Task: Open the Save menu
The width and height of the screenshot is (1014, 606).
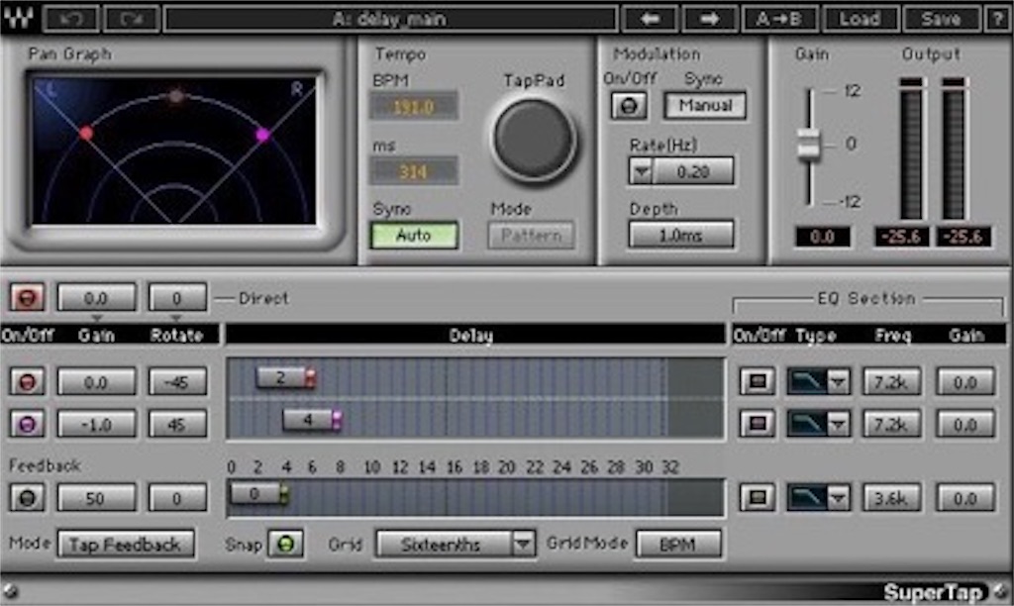Action: click(941, 19)
